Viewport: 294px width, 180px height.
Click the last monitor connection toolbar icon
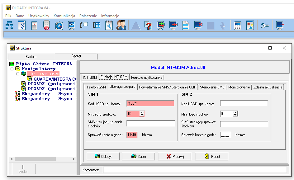(280, 25)
